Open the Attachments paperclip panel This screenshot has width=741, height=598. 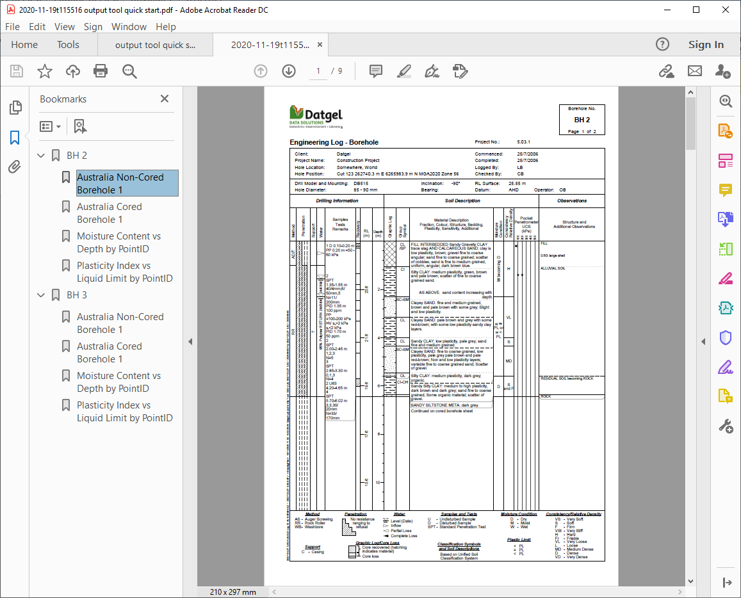15,167
